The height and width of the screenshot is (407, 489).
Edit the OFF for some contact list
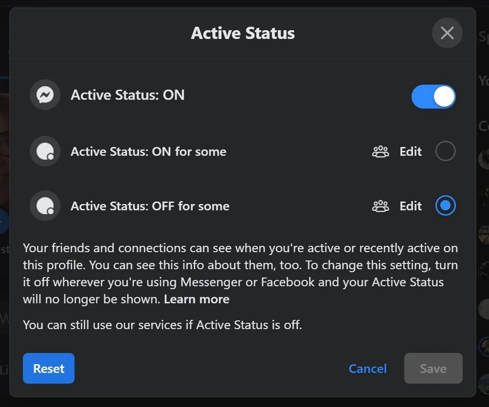[x=410, y=205]
